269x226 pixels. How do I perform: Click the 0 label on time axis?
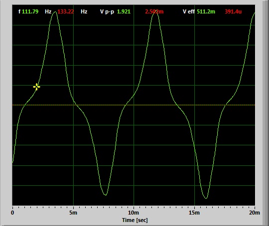click(x=12, y=213)
